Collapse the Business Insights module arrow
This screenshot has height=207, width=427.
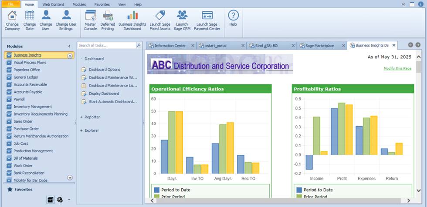70,55
